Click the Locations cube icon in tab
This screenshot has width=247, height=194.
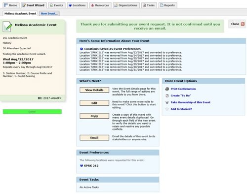(70, 5)
